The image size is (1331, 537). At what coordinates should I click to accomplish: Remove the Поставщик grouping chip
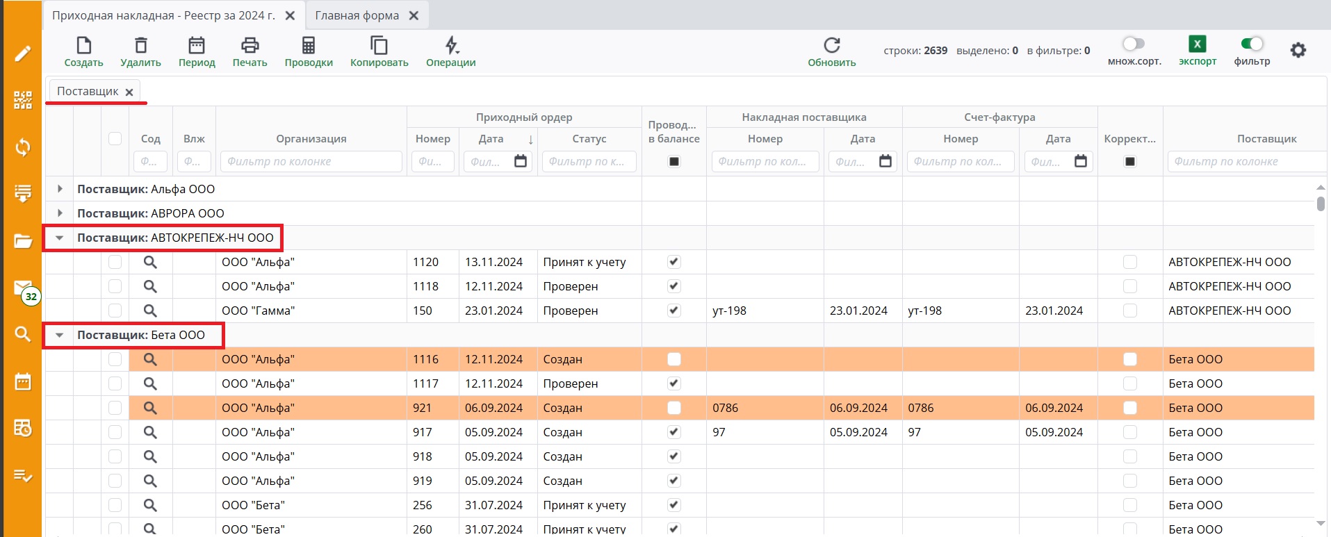tap(129, 92)
